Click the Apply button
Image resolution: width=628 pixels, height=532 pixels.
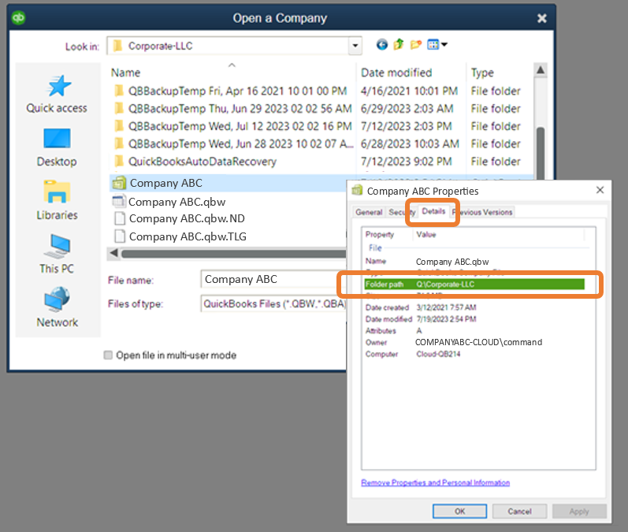tap(579, 512)
